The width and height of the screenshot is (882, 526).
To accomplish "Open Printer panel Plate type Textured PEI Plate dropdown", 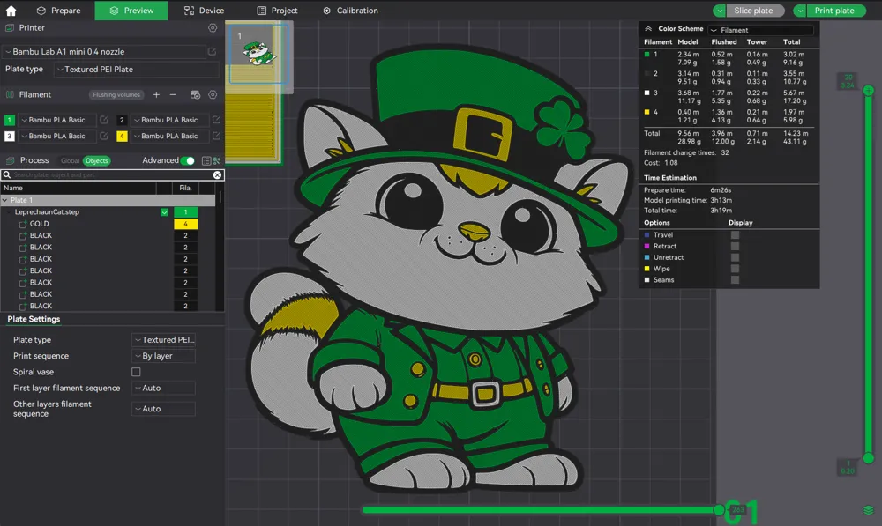I will point(137,69).
